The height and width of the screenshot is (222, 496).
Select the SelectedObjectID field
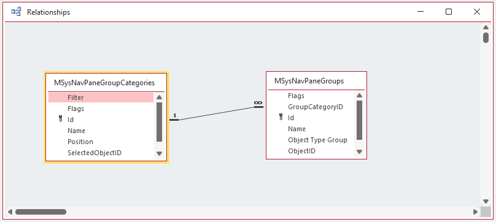[101, 153]
